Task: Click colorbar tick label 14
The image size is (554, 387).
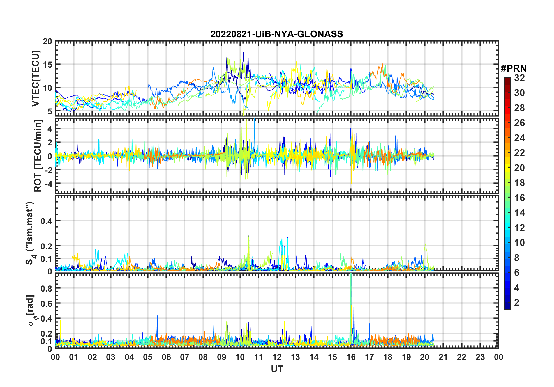Action: click(519, 213)
